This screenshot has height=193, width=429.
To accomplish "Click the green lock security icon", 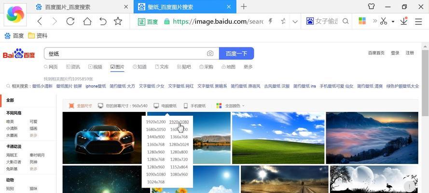I will pyautogui.click(x=166, y=21).
